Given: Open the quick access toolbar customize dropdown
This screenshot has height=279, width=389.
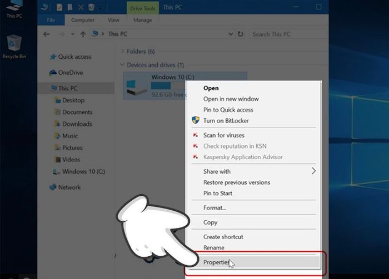Looking at the screenshot, I should (100, 8).
